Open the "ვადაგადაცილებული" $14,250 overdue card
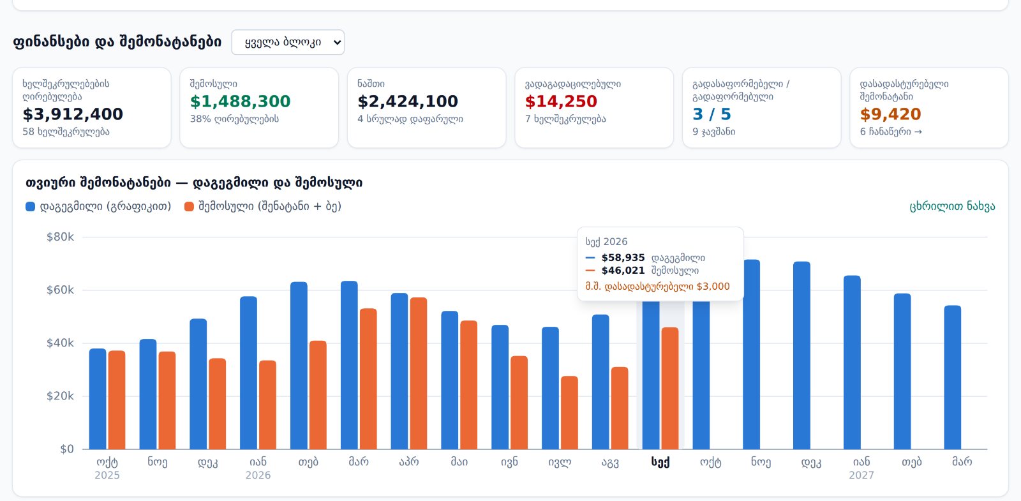The width and height of the screenshot is (1021, 501). [594, 108]
